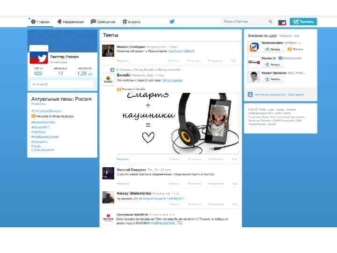
Task: Expand Михаил Слободин tweet details
Action: [x=123, y=60]
